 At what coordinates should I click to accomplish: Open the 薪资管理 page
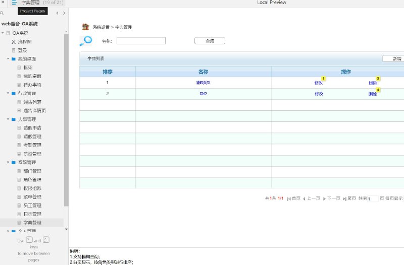[32, 154]
